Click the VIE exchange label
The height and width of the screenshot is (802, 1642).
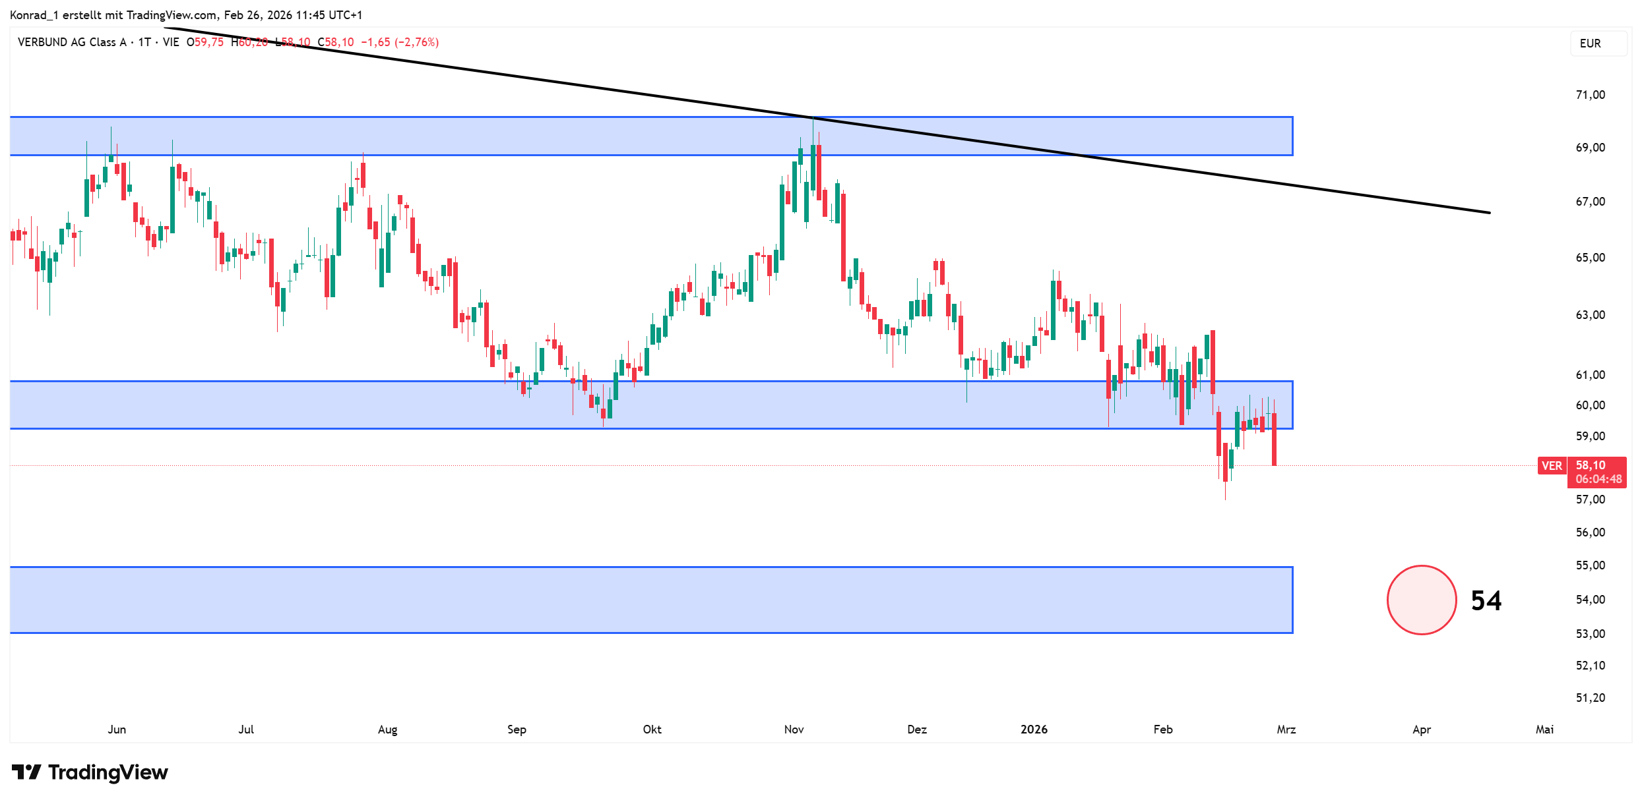click(171, 42)
